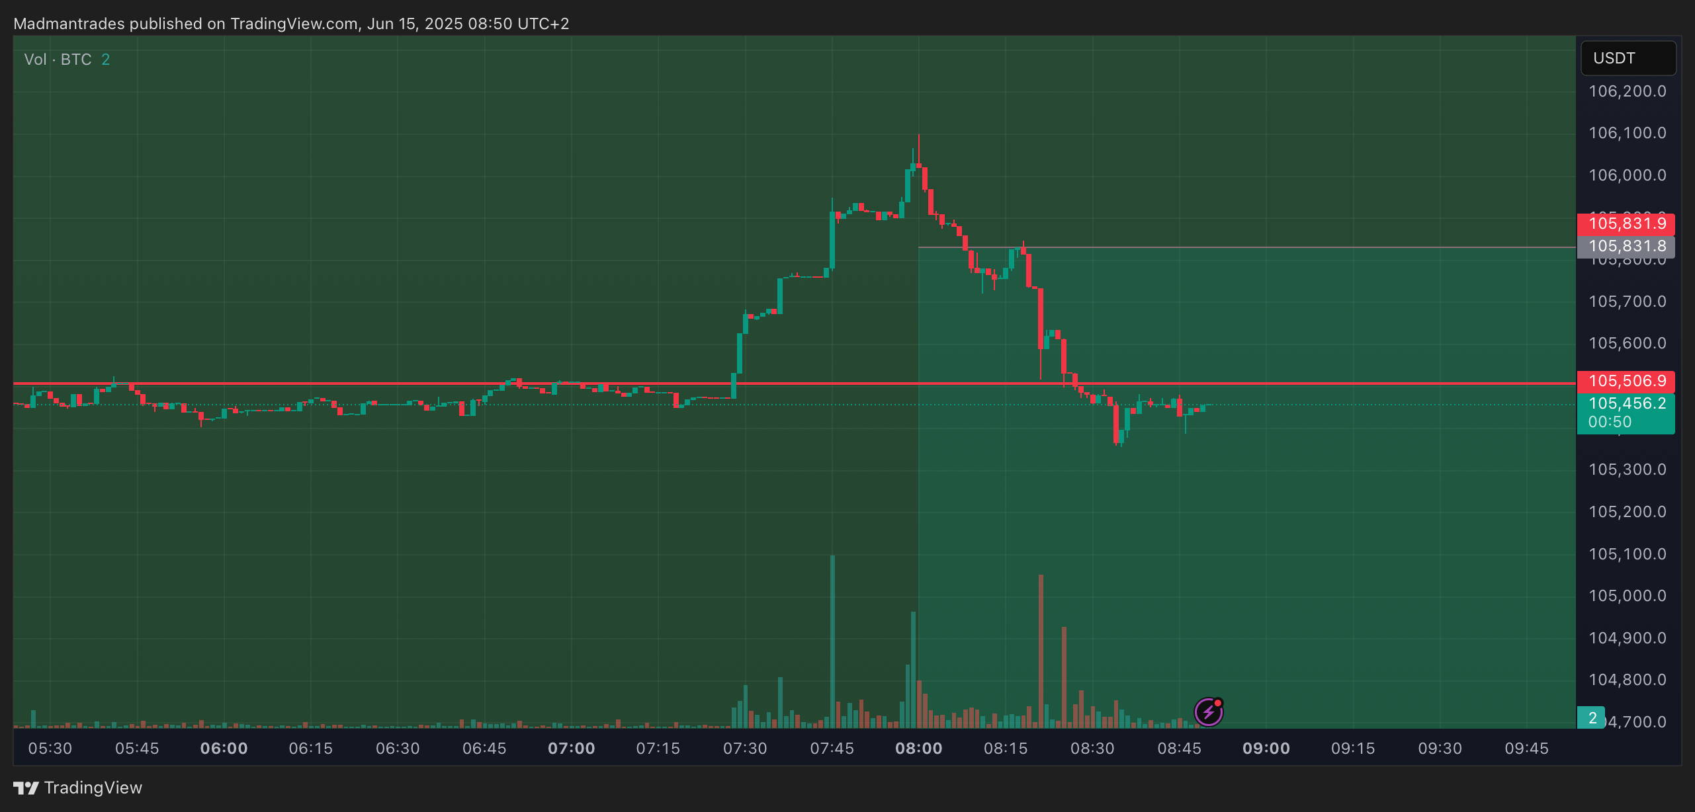Click the 09:00 time axis label
This screenshot has height=812, width=1695.
point(1266,749)
